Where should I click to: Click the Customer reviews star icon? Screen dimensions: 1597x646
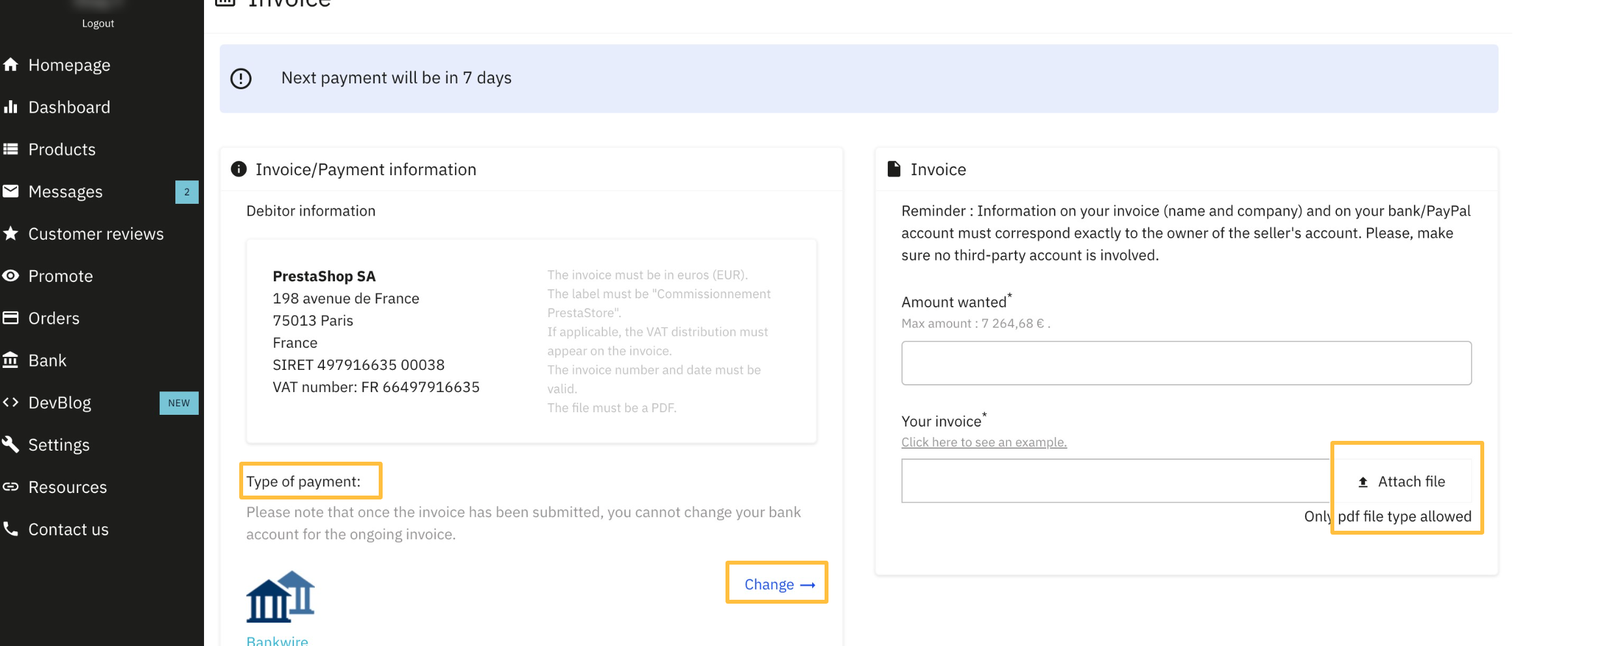point(10,233)
